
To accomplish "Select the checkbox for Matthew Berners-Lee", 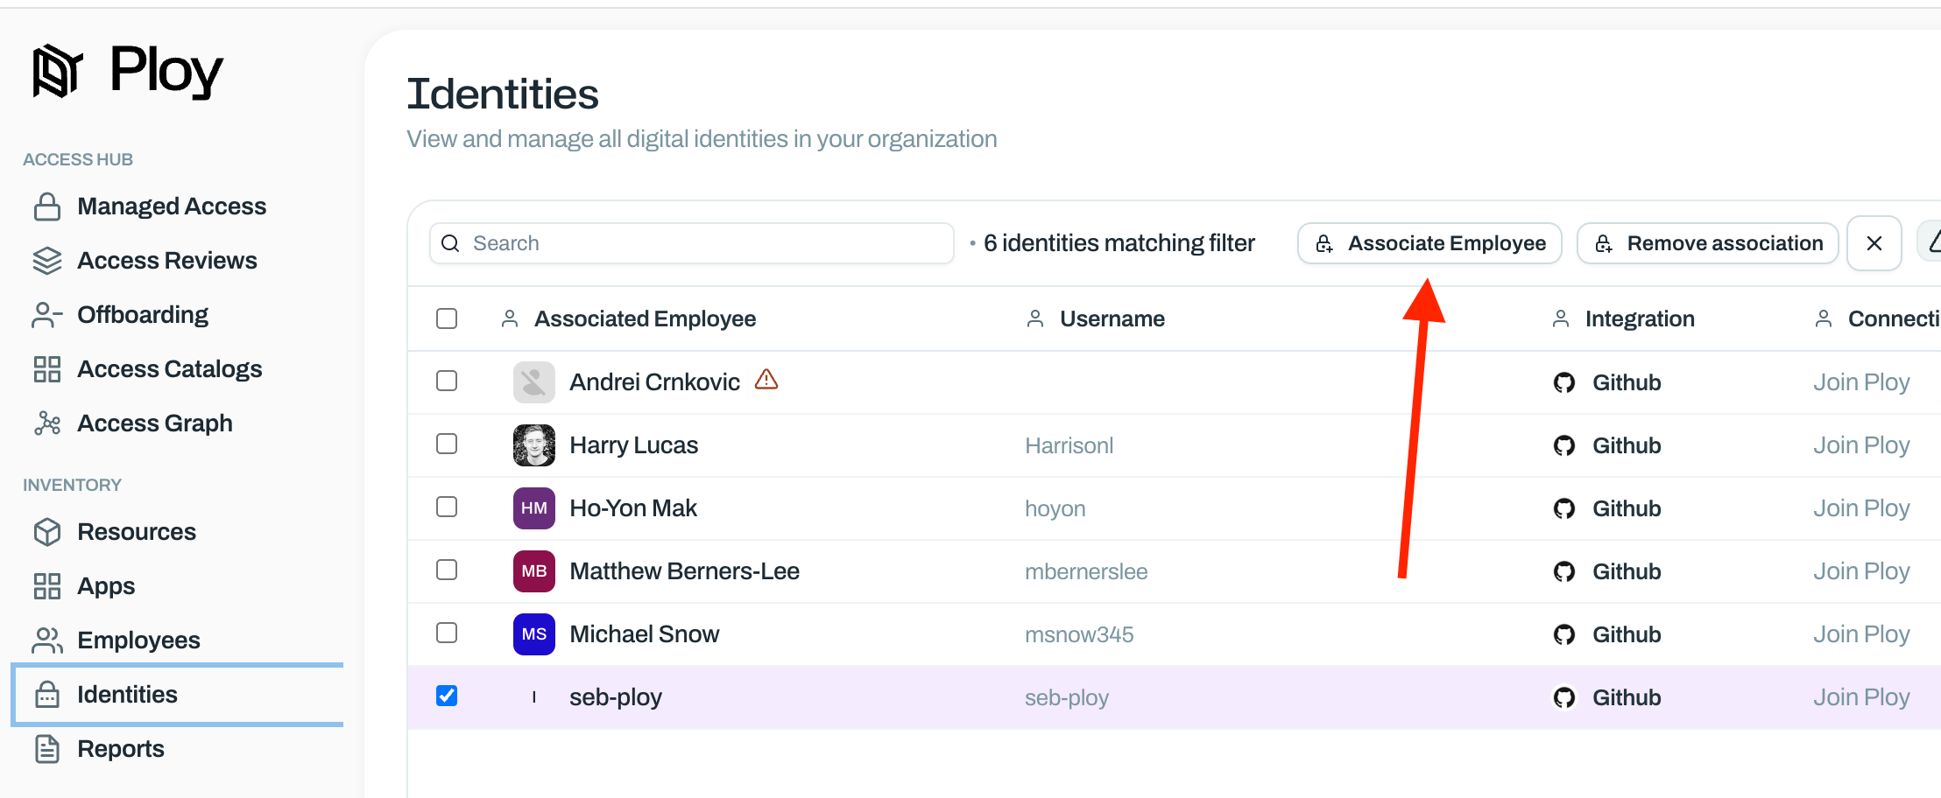I will [447, 570].
